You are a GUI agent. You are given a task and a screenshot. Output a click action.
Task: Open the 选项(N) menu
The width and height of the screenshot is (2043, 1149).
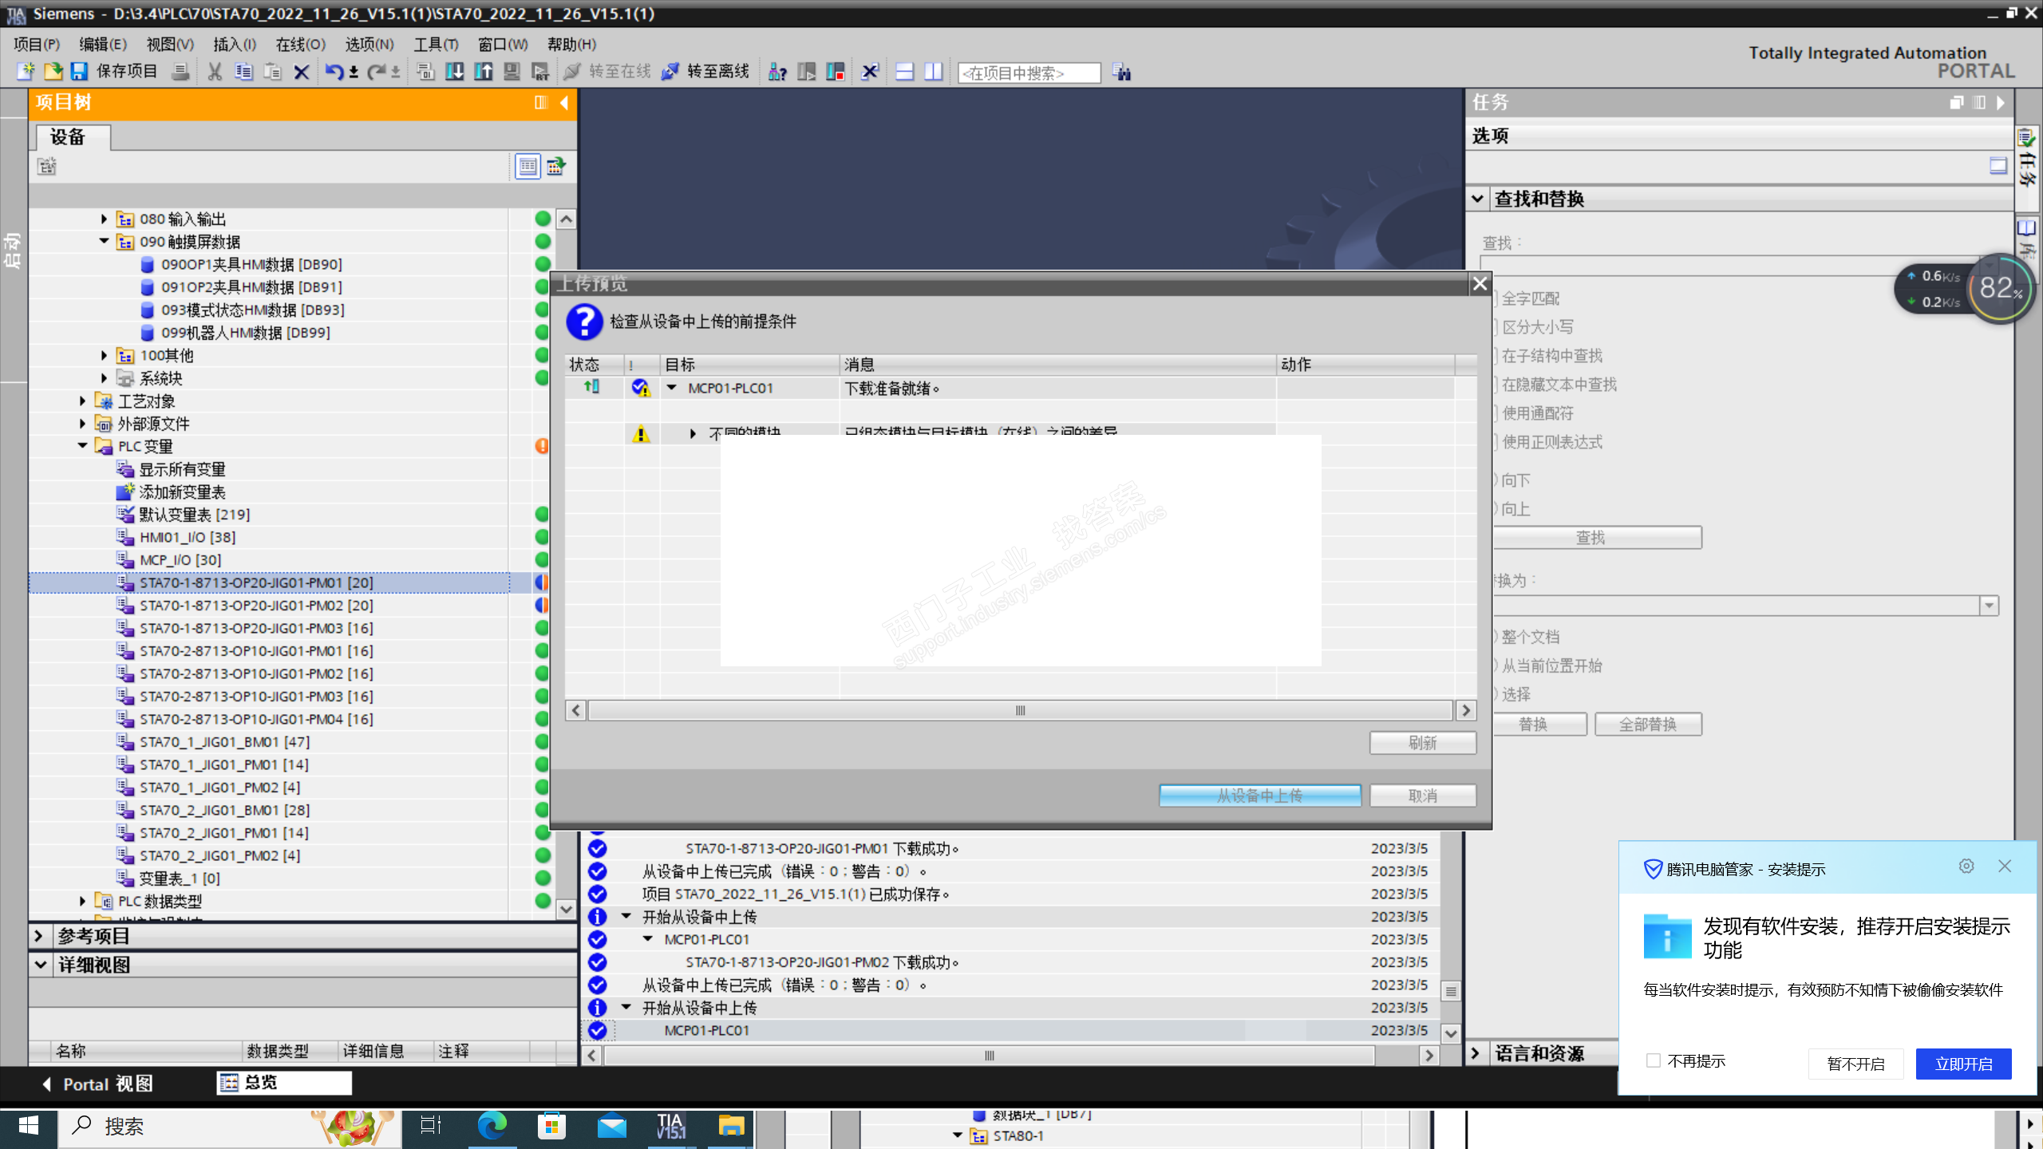[369, 44]
